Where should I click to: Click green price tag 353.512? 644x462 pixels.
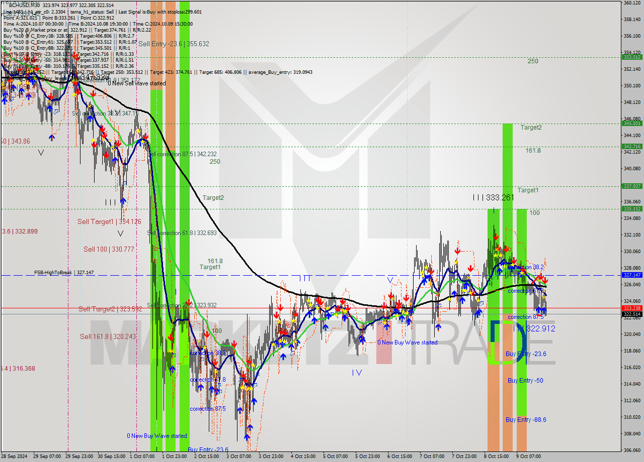[632, 57]
